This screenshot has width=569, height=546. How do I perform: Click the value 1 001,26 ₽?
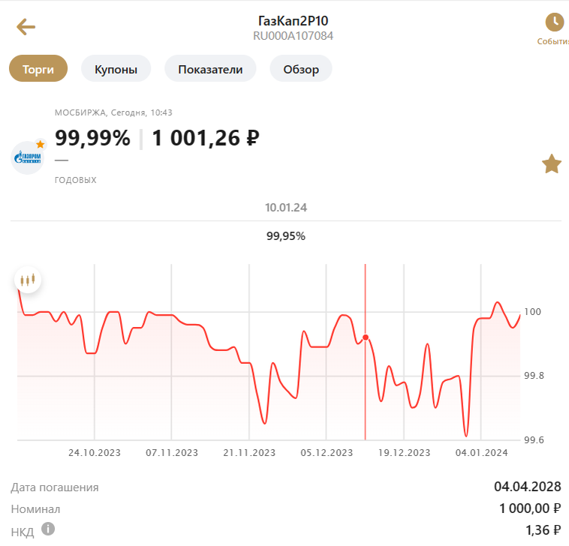tap(206, 138)
